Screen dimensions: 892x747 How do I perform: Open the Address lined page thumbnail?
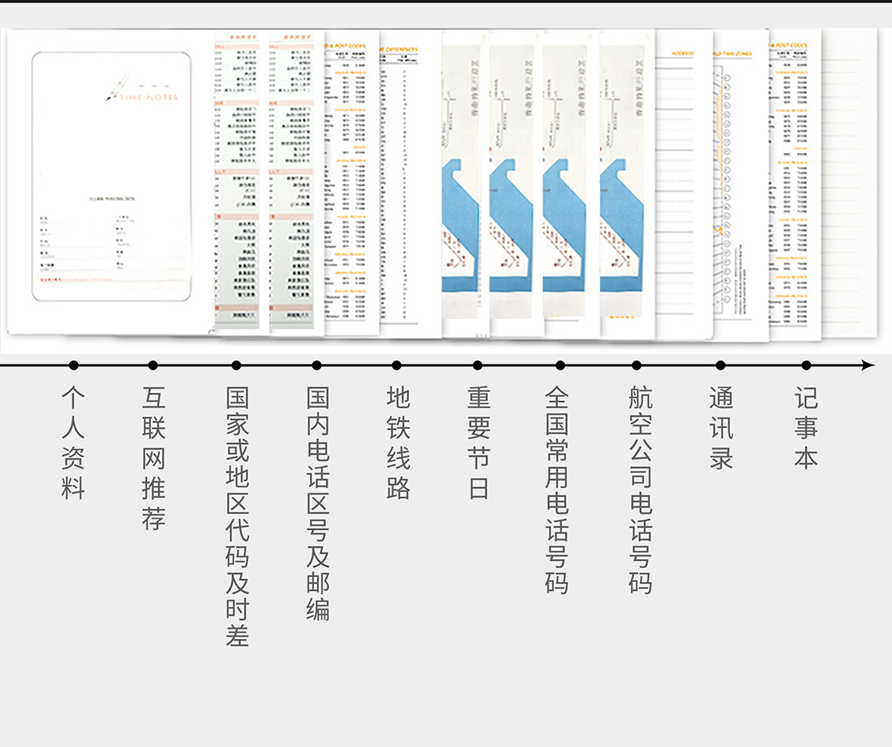tap(683, 187)
